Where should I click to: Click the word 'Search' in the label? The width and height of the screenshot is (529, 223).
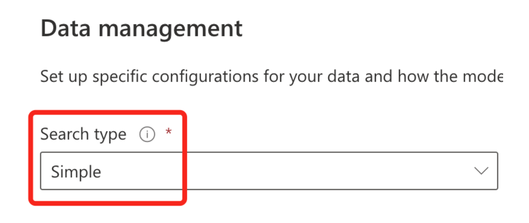tap(63, 134)
